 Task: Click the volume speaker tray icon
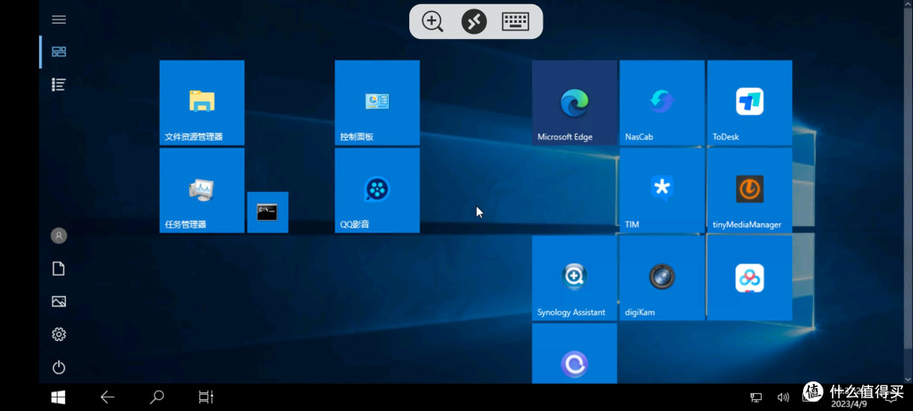(x=783, y=397)
